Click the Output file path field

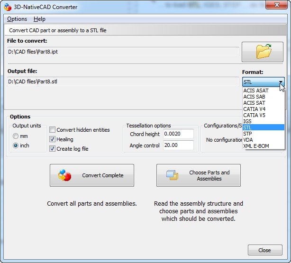(x=123, y=82)
